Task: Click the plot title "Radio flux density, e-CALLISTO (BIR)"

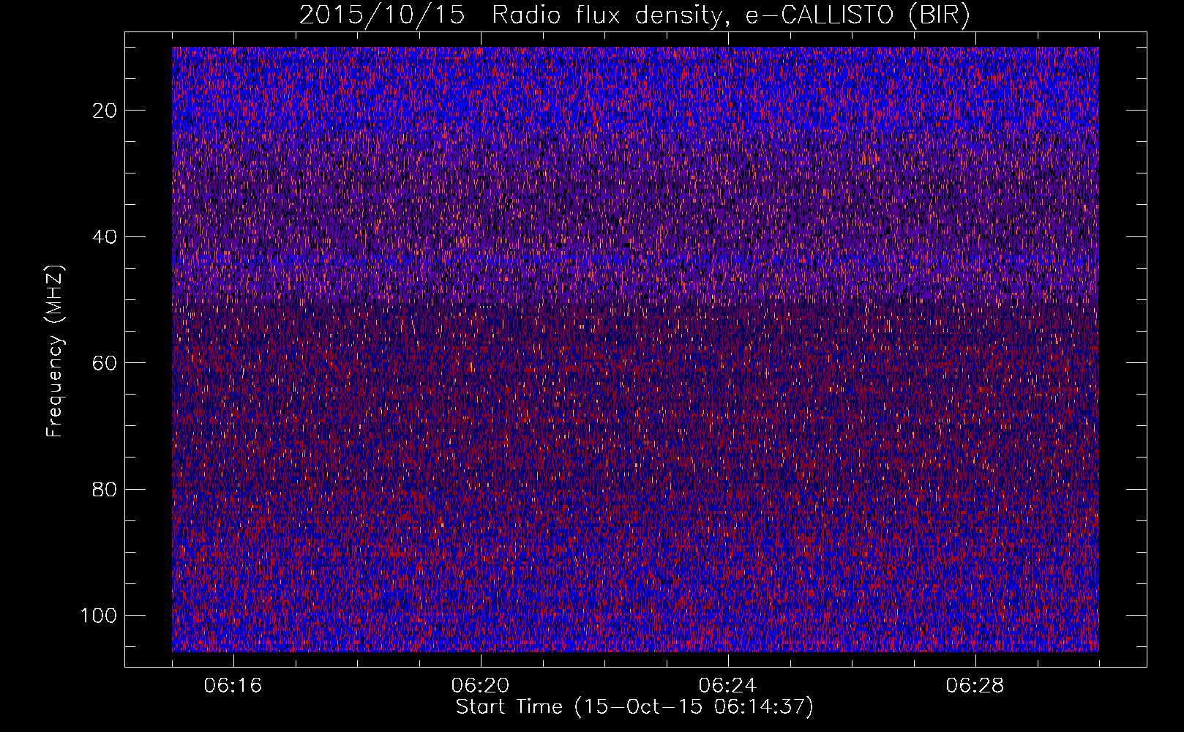Action: pos(731,15)
